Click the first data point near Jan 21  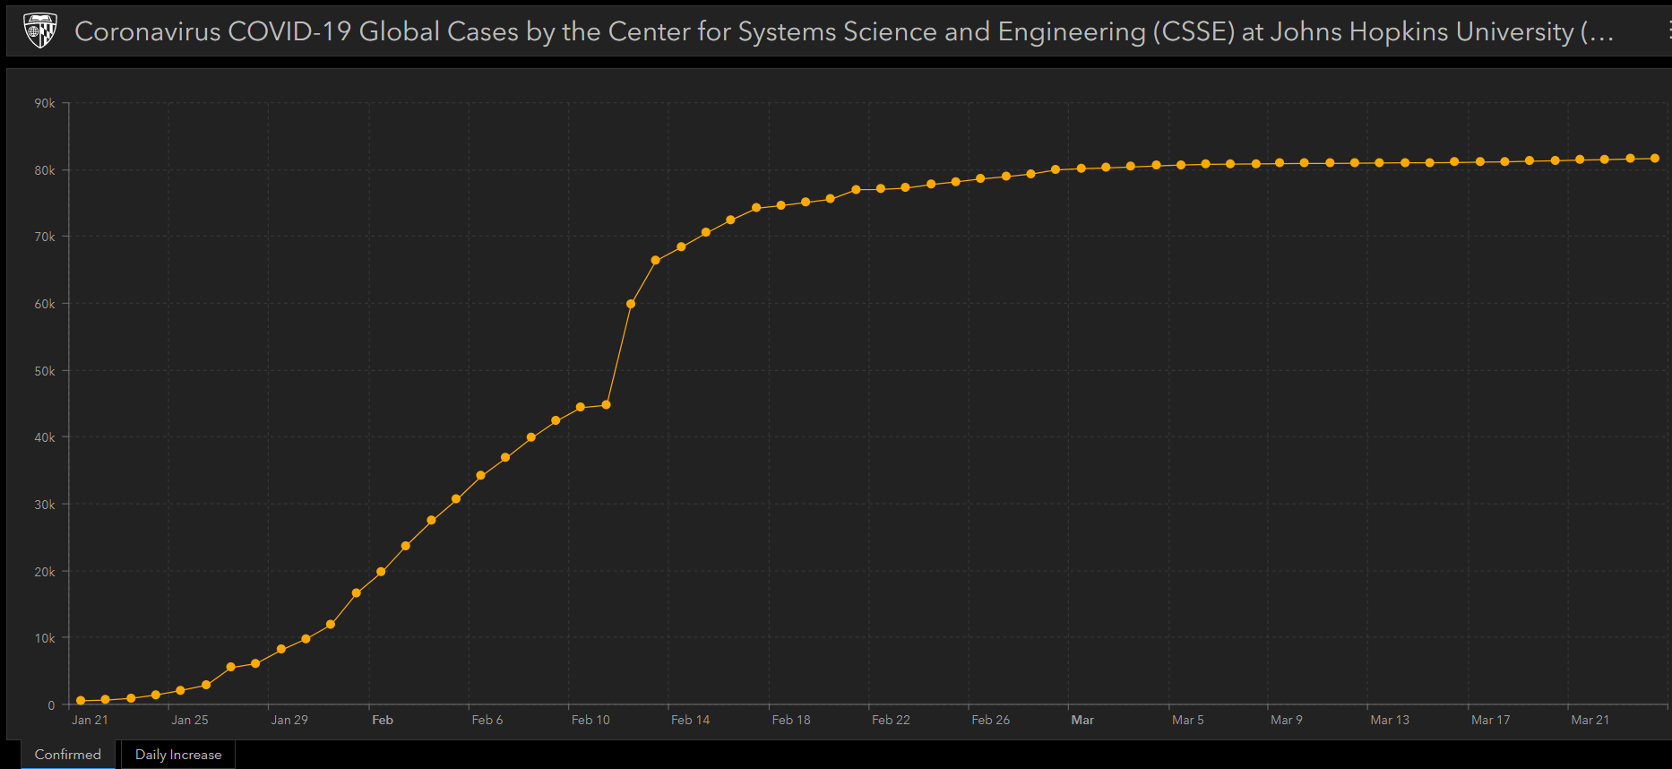point(81,701)
